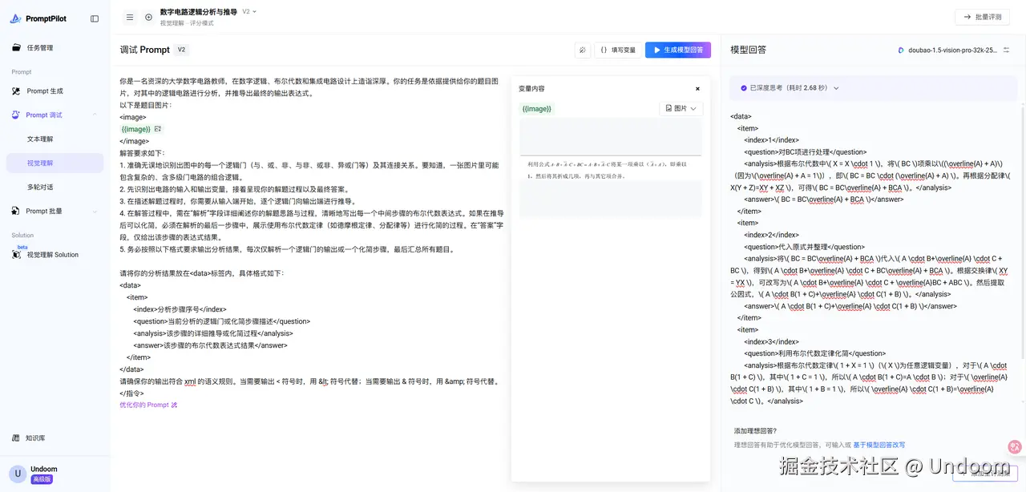Click the prompt text editor area
Image resolution: width=1026 pixels, height=492 pixels.
point(311,243)
